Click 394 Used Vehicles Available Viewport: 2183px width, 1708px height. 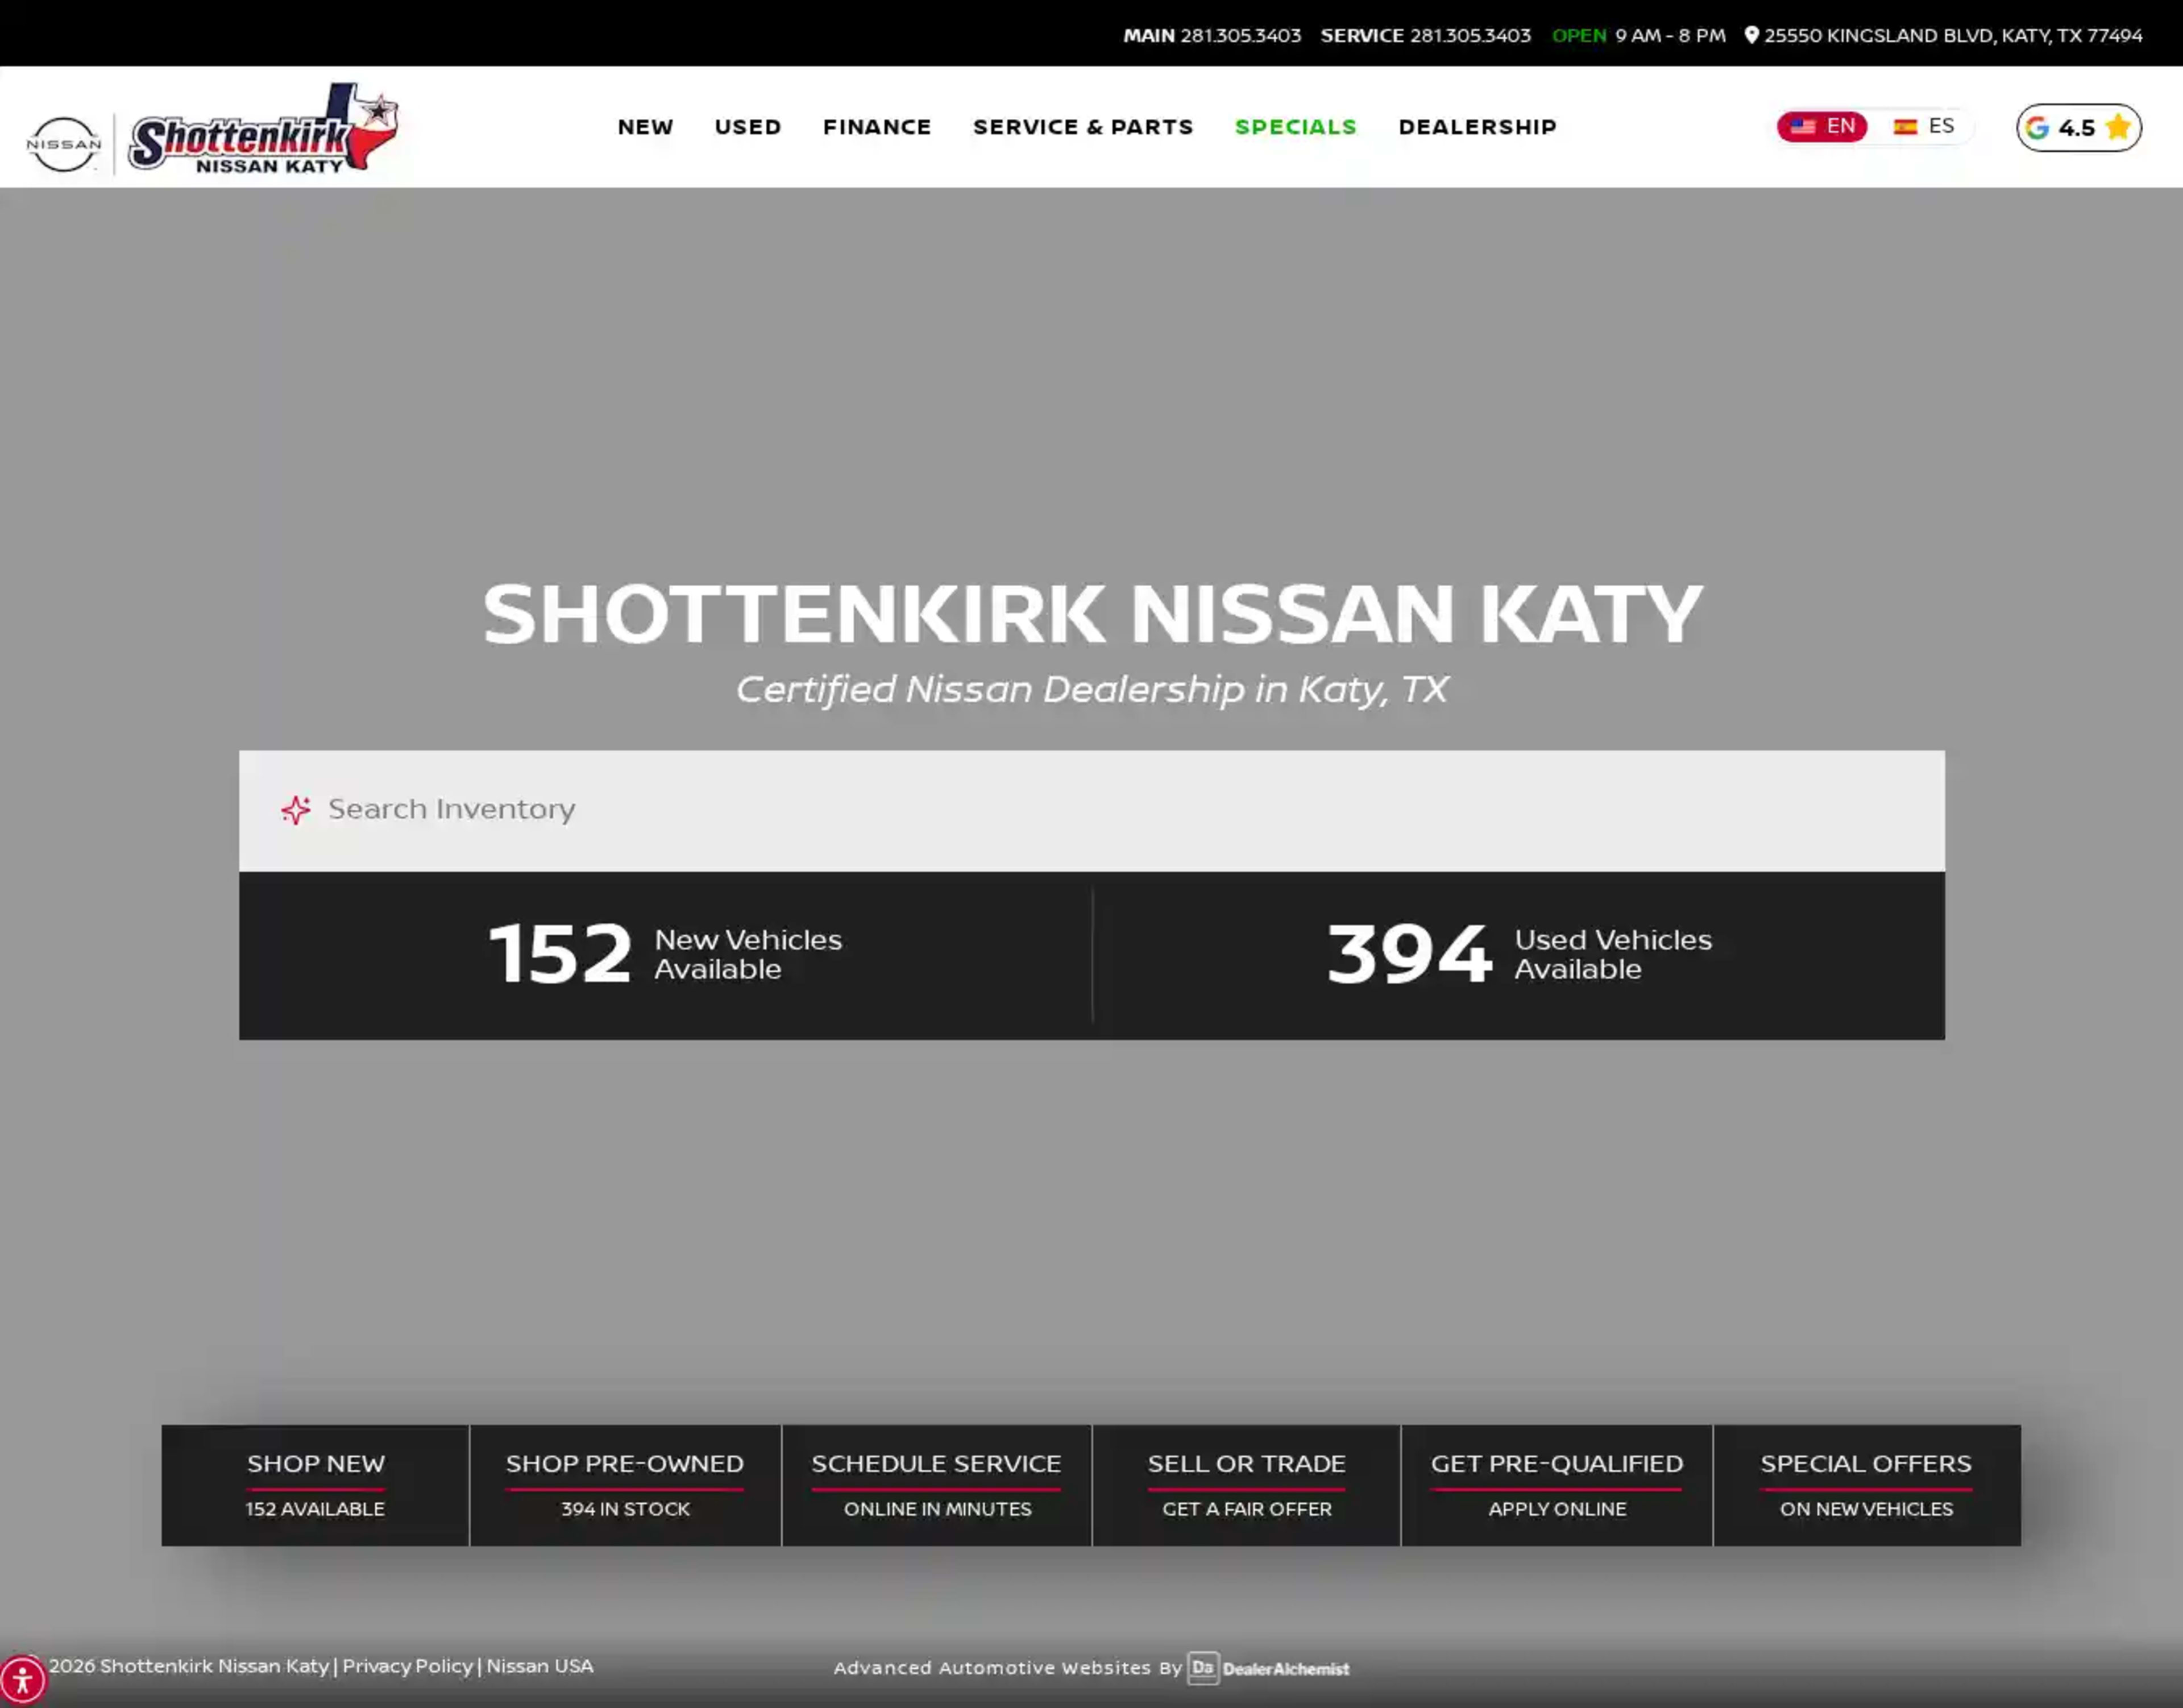pos(1519,955)
